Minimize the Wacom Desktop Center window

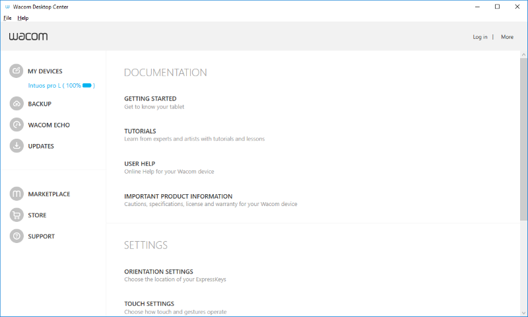(x=477, y=7)
